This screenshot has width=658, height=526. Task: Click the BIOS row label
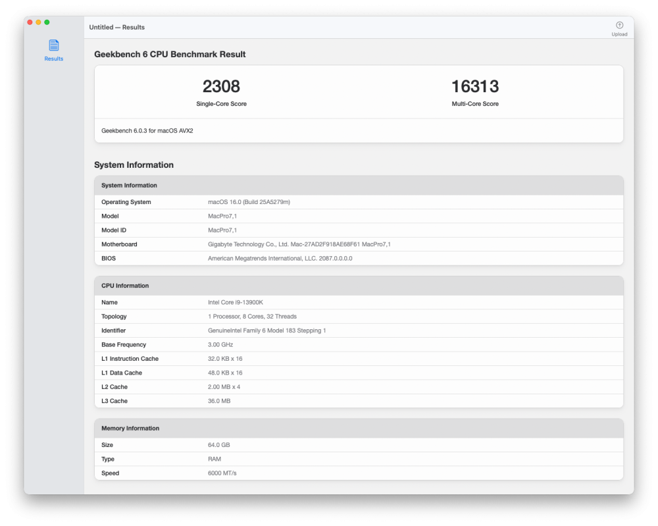click(x=109, y=258)
